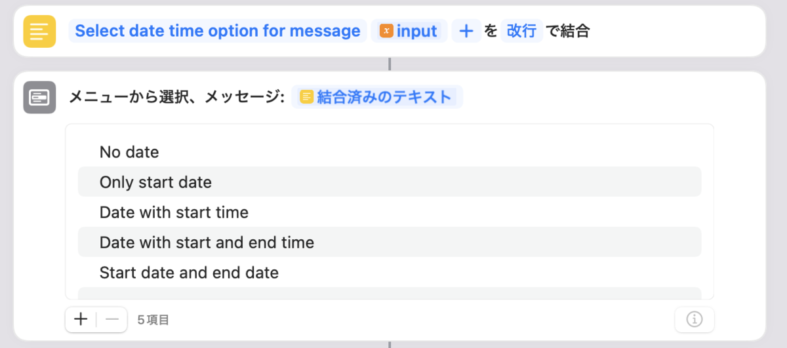787x348 pixels.
Task: Select 'Date with start and end time' row
Action: click(390, 242)
